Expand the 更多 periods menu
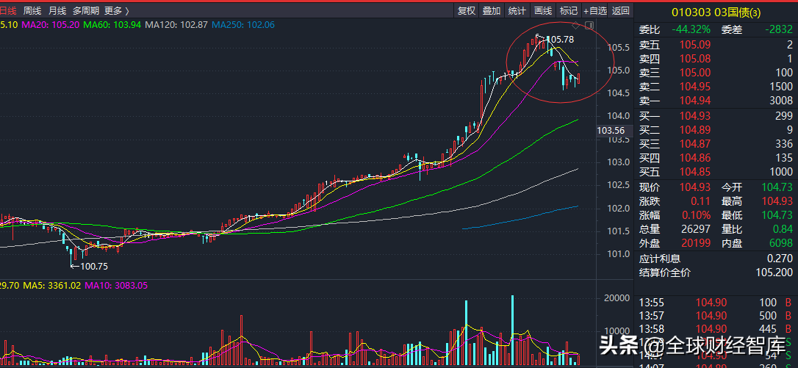Viewport: 798px width, 368px height. pyautogui.click(x=116, y=10)
